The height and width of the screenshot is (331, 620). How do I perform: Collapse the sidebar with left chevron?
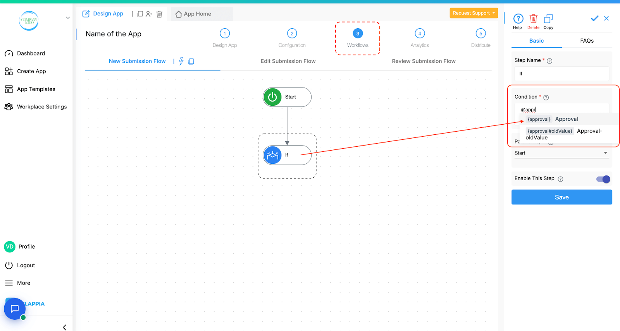(x=65, y=327)
